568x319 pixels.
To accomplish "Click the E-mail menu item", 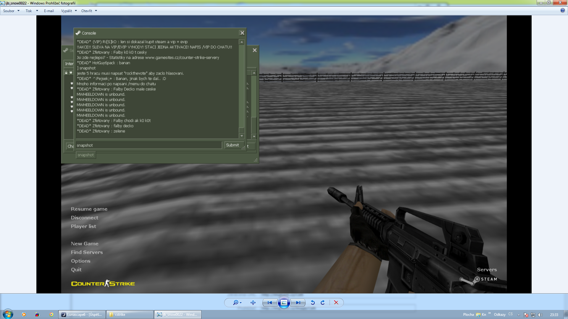I will click(49, 11).
